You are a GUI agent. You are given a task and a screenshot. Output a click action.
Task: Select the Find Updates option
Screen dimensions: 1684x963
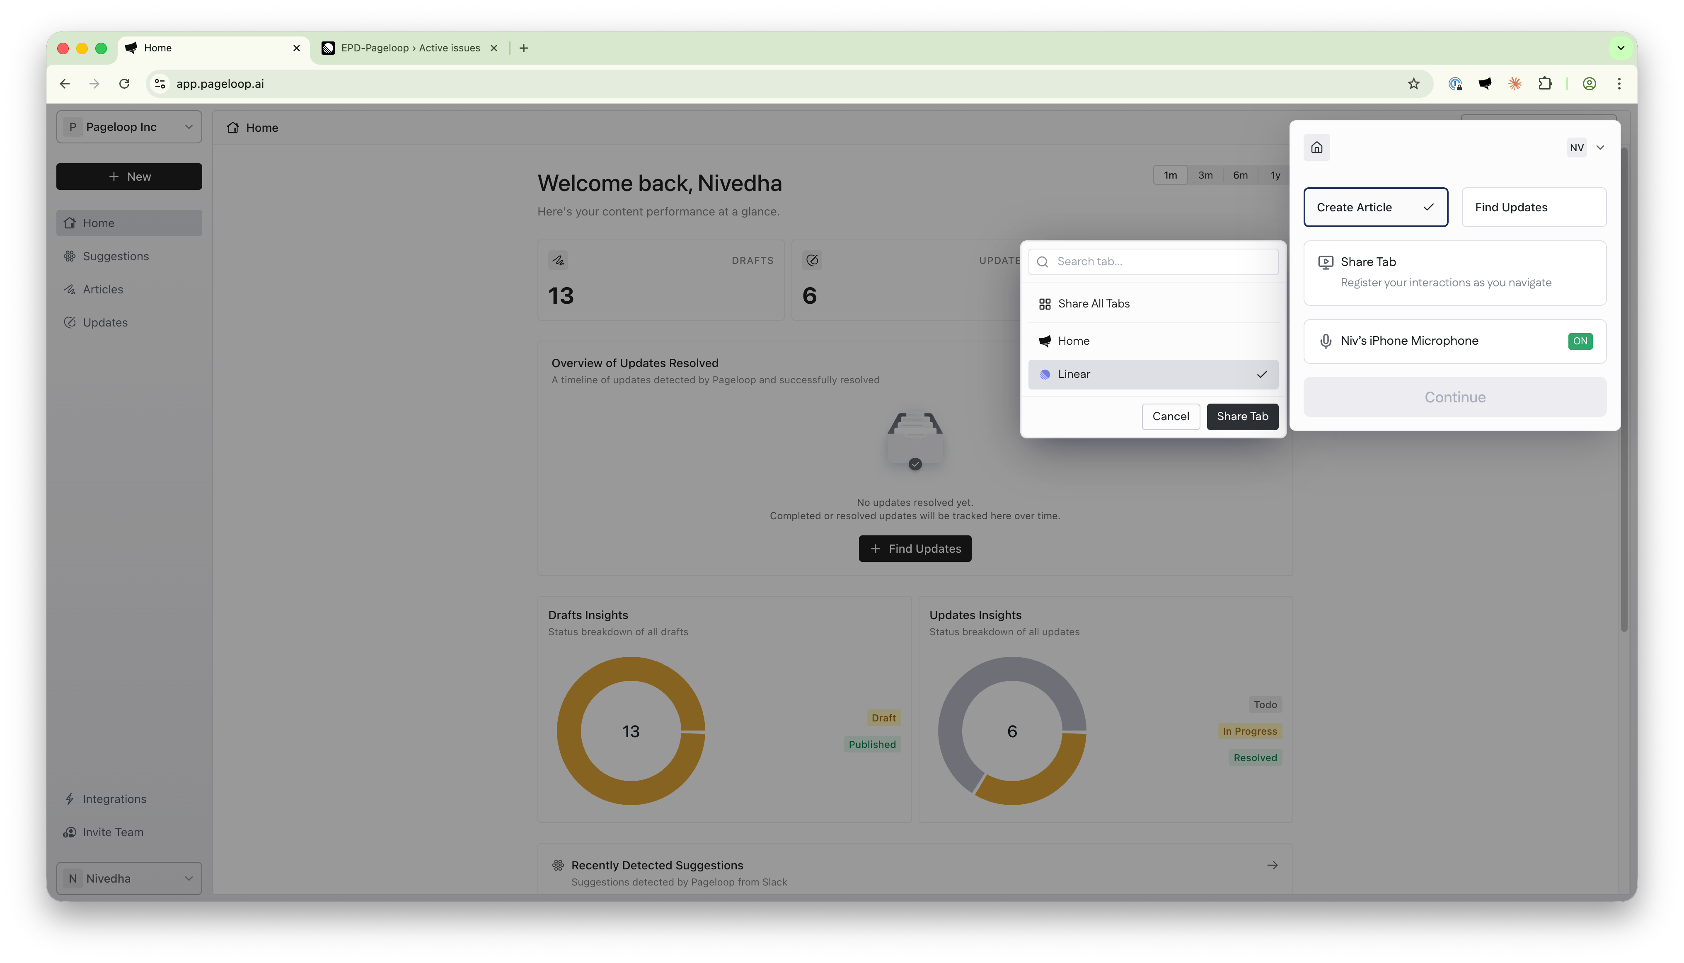[1533, 207]
